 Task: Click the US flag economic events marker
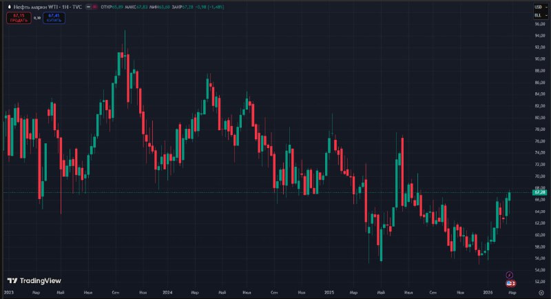[510, 283]
